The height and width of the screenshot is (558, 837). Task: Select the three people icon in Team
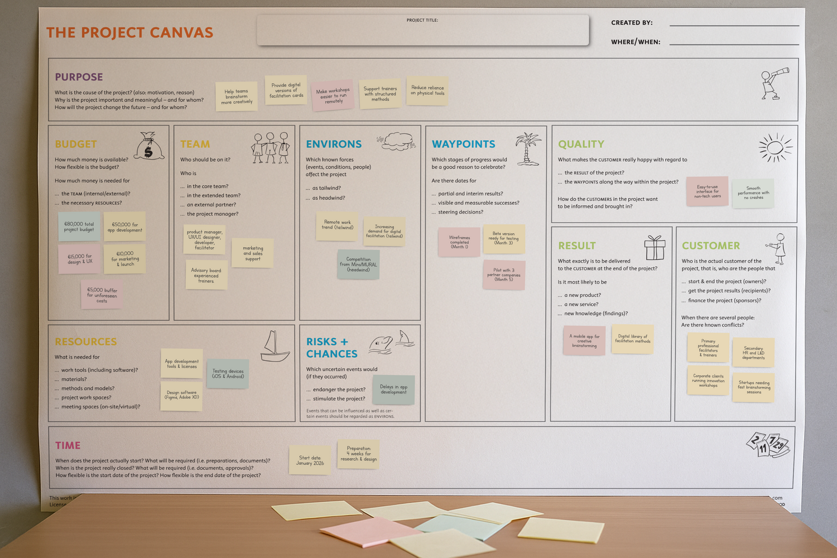pyautogui.click(x=270, y=148)
